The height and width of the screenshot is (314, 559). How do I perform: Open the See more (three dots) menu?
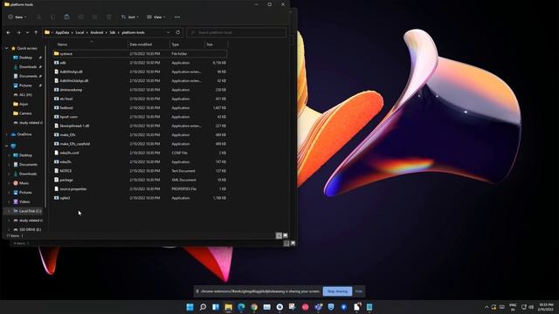click(x=177, y=17)
